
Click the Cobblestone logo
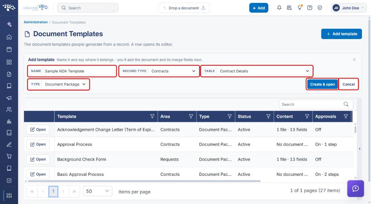click(35, 7)
